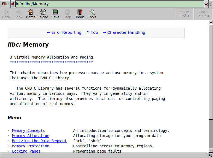Click the Home house icon
This screenshot has width=213, height=158.
[31, 14]
